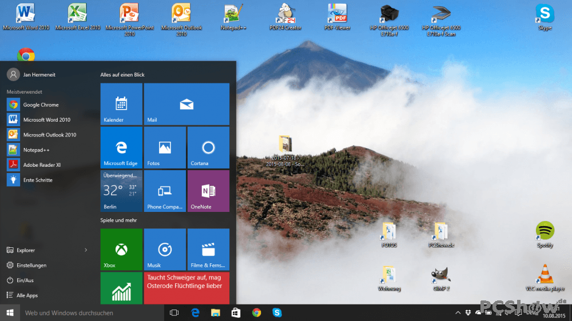Viewport: 572px width, 321px height.
Task: Open PDF-Viewer desktop icon
Action: coord(337,17)
